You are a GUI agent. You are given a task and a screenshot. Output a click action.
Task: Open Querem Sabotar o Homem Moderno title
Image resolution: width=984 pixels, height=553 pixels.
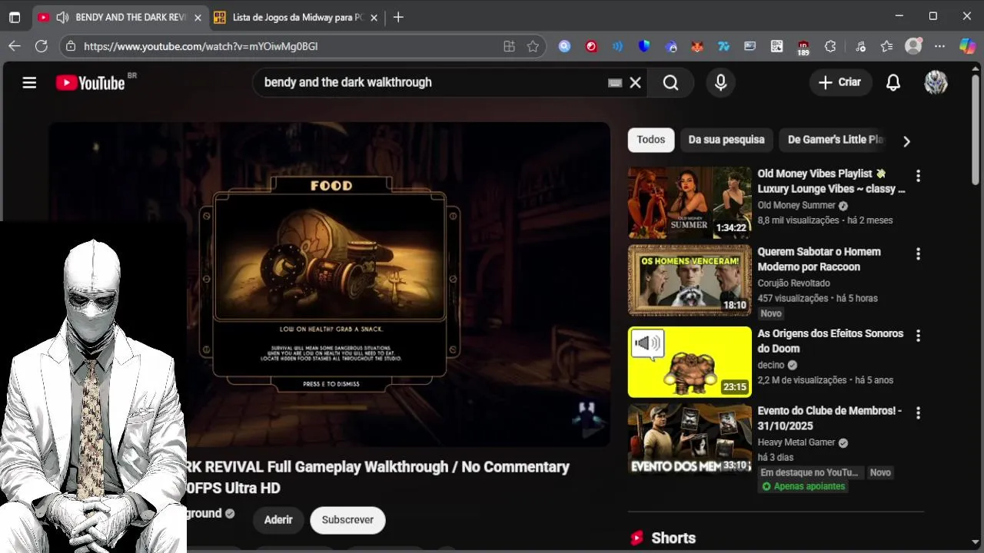[819, 259]
